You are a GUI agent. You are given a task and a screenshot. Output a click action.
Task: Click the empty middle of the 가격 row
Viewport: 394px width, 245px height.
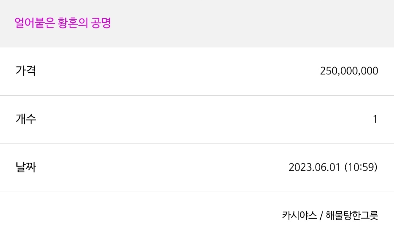click(x=176, y=71)
